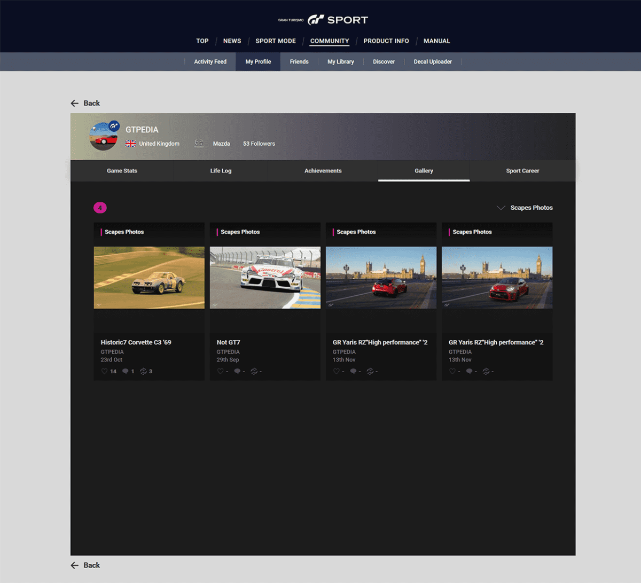Click the United Kingdom country text
Viewport: 641px width, 583px height.
click(x=159, y=144)
